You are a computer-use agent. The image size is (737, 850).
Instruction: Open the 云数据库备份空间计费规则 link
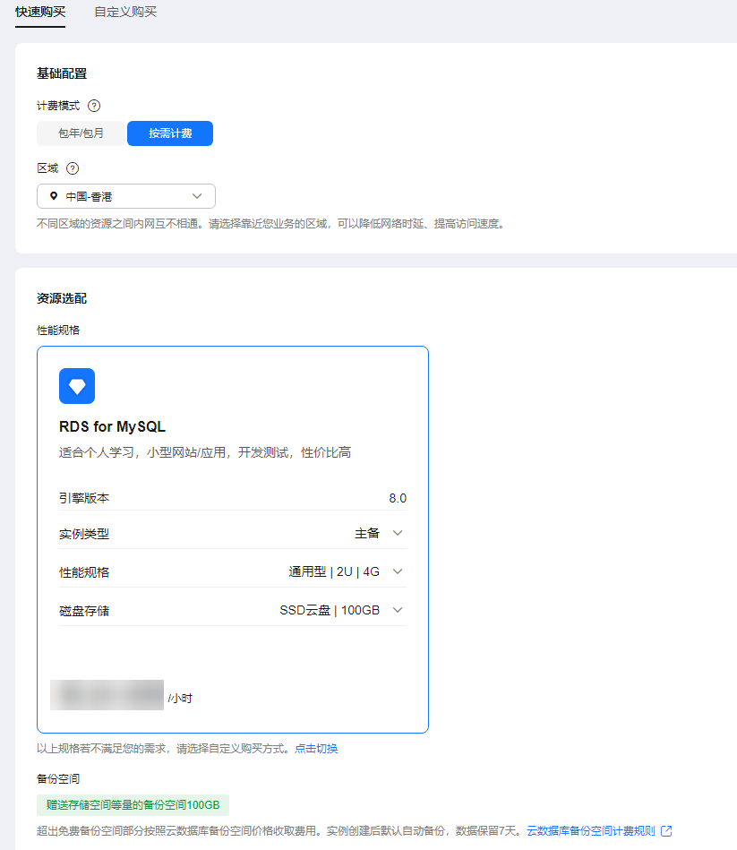[591, 831]
